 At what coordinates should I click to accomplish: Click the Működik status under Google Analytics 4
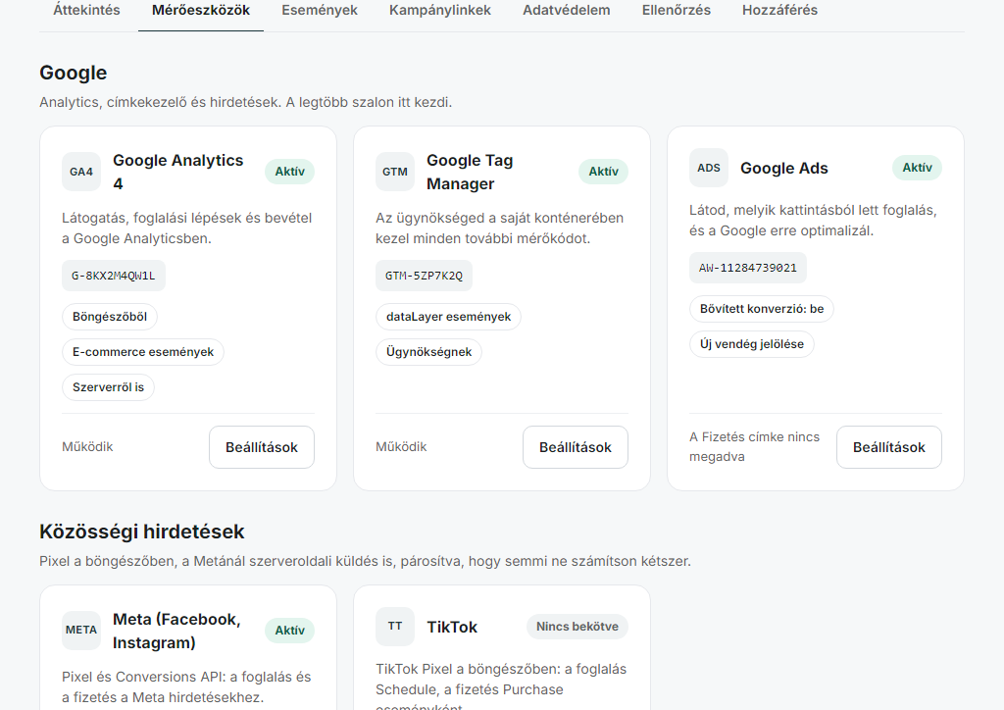click(x=87, y=447)
